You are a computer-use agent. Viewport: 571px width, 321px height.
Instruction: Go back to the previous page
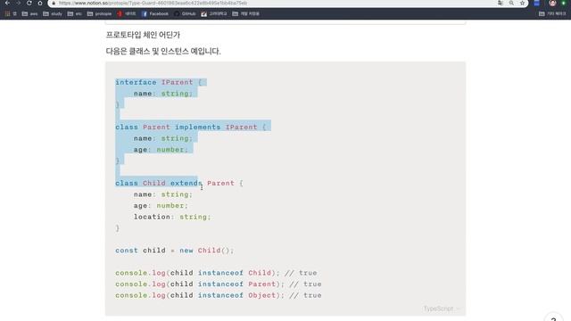click(x=7, y=3)
